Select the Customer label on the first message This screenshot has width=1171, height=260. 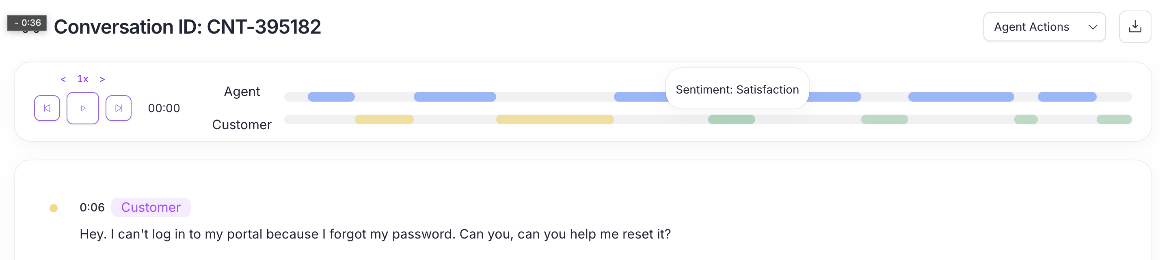[151, 207]
